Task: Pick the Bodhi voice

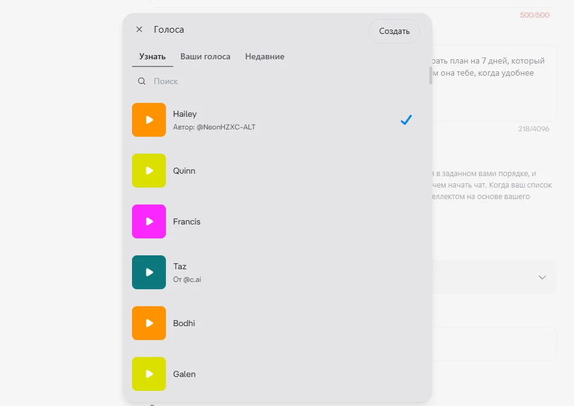Action: 184,323
